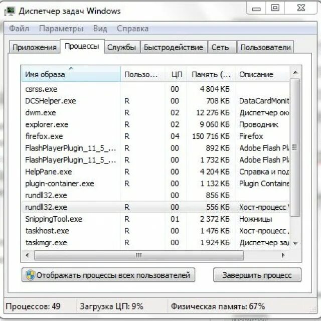This screenshot has width=321, height=321.
Task: Click the Завершить процесс button
Action: point(257,275)
